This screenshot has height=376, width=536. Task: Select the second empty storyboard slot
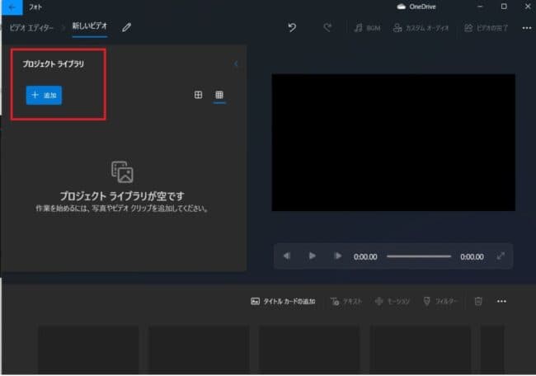coord(199,350)
